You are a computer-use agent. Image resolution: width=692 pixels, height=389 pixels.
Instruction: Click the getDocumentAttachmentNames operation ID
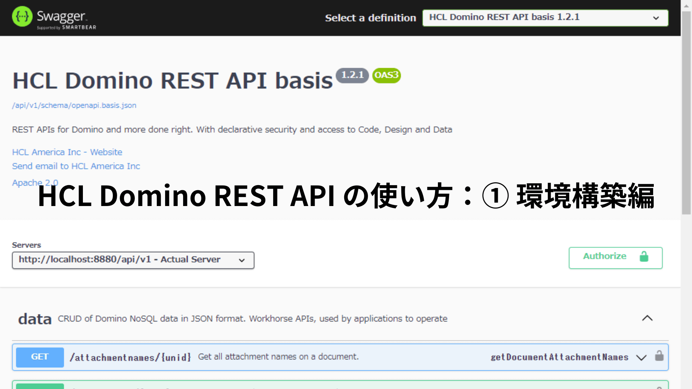[x=559, y=357]
